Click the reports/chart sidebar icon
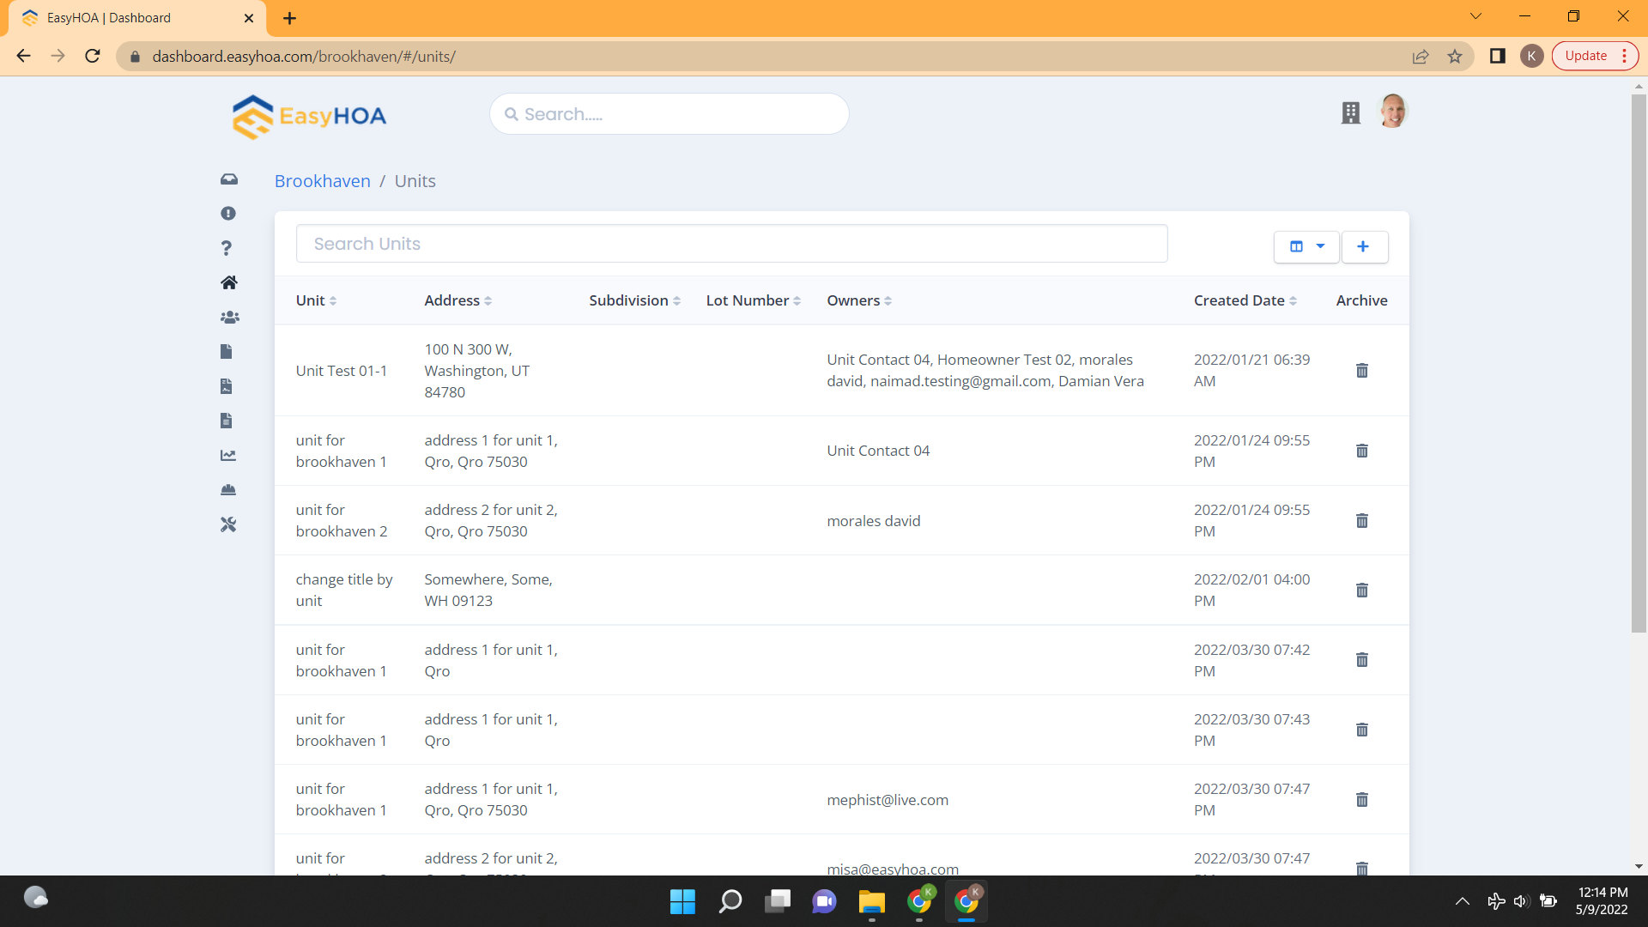Viewport: 1648px width, 927px height. click(x=228, y=455)
